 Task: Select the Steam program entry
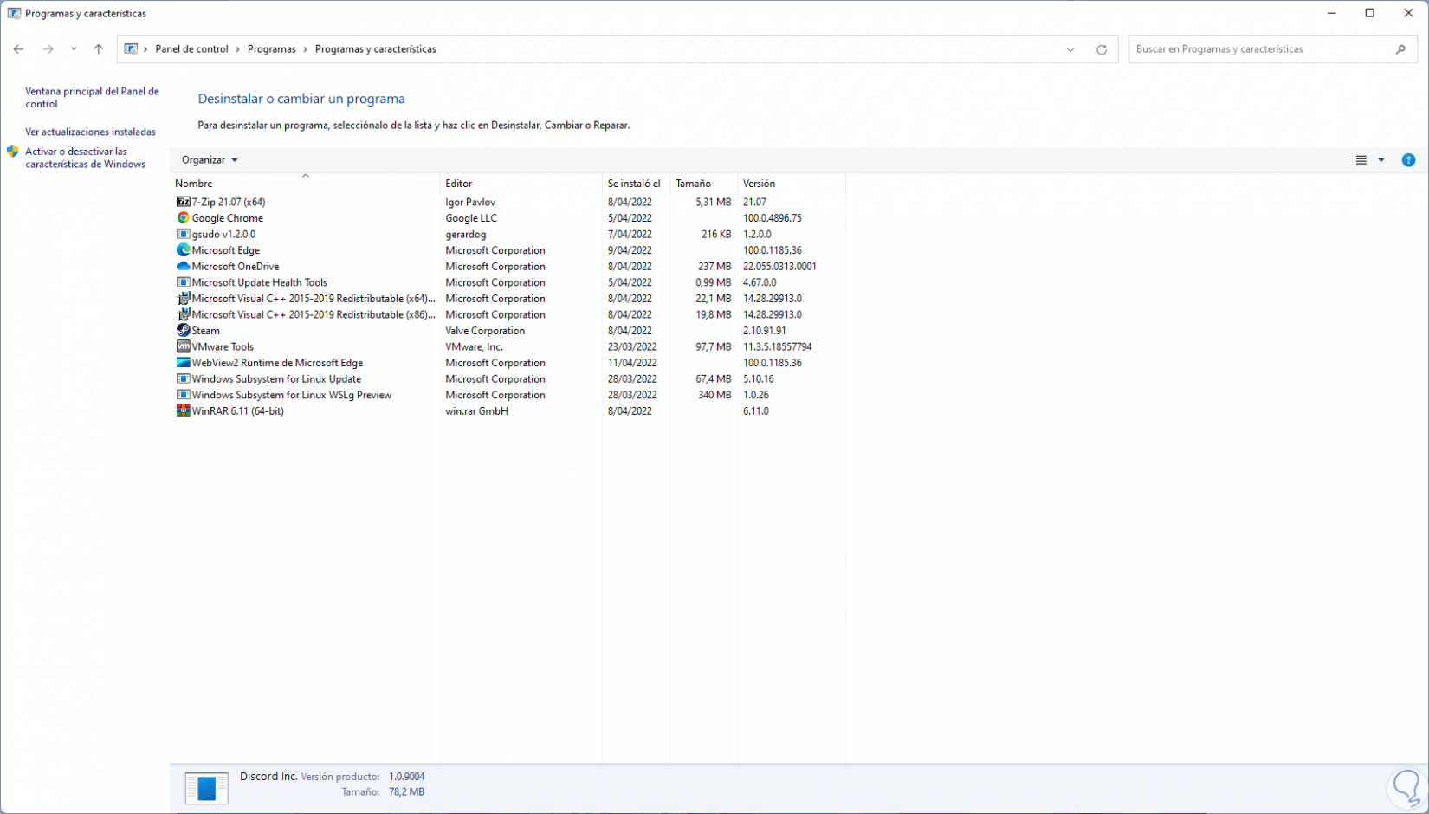pyautogui.click(x=205, y=331)
